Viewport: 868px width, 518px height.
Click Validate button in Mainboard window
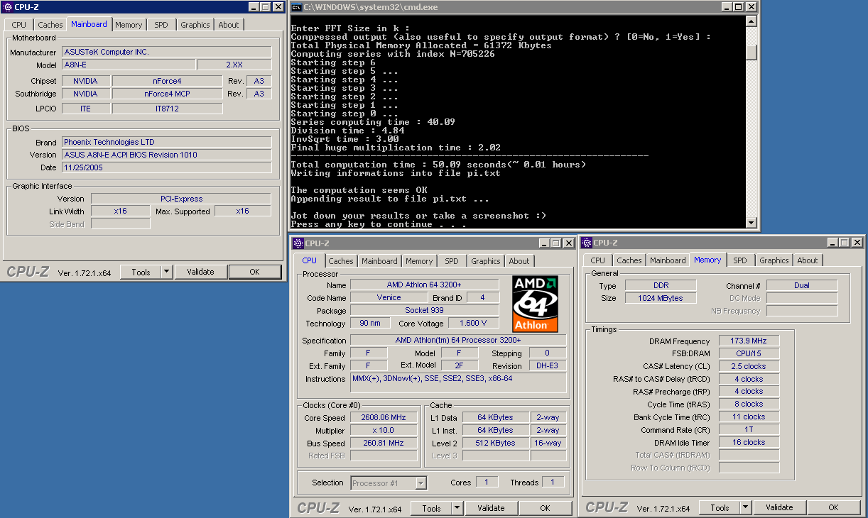point(200,272)
